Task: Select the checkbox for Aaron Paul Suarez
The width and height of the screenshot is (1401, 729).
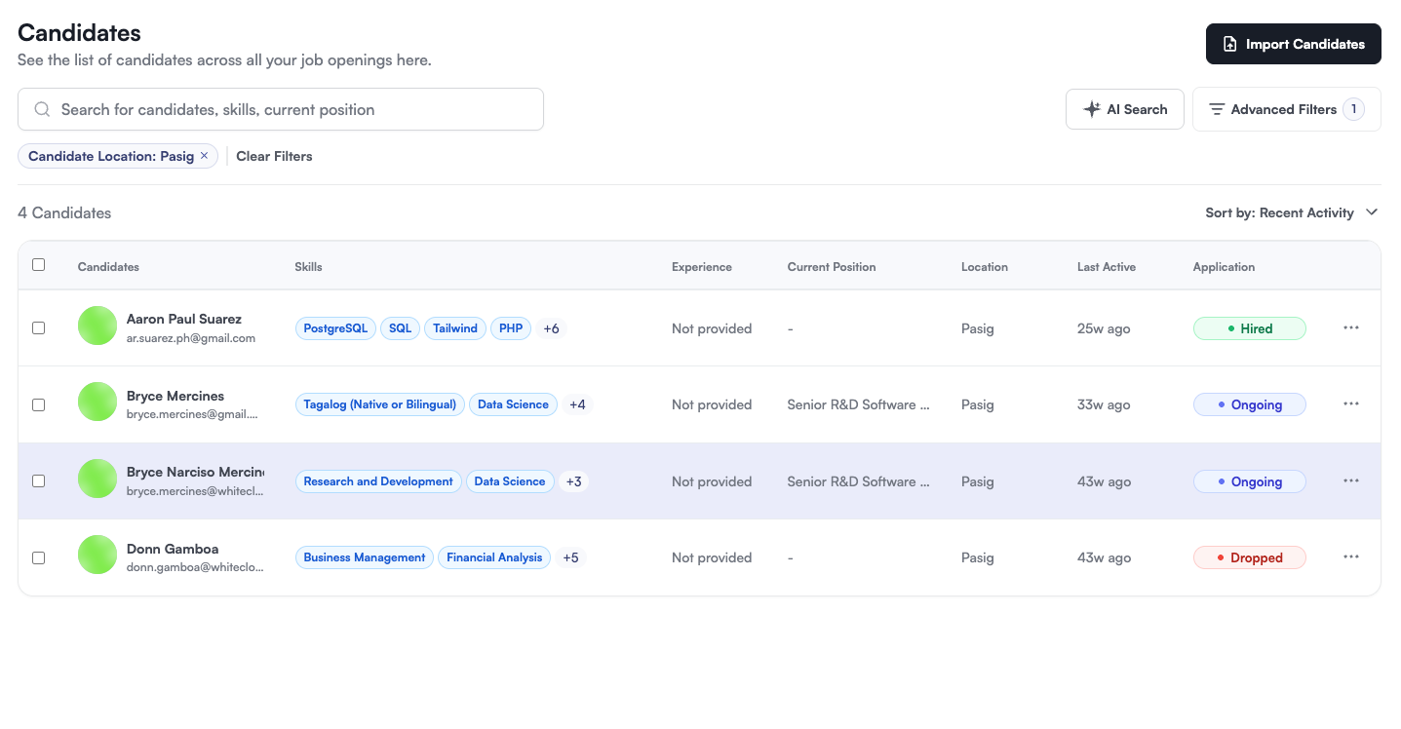Action: [x=39, y=328]
